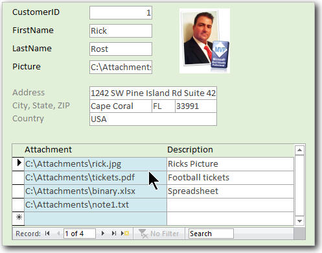Click the current record number box

80,234
